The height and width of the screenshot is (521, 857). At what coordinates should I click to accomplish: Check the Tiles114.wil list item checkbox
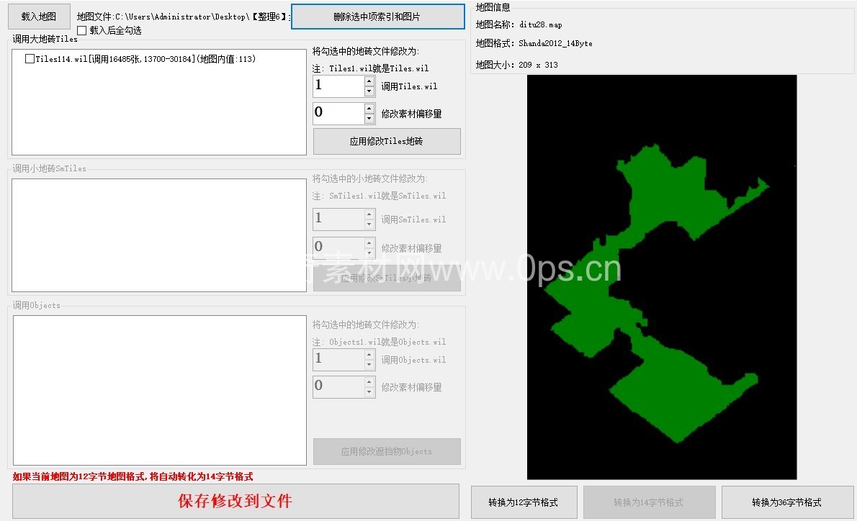tap(30, 59)
